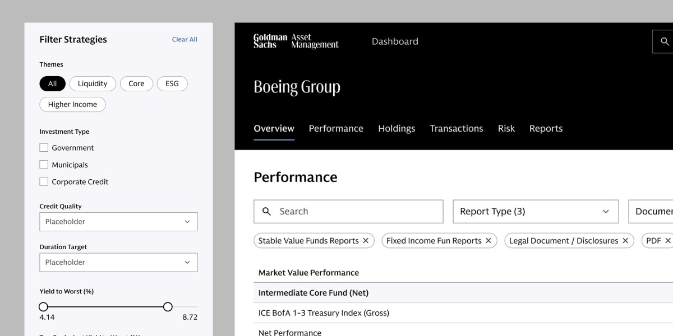Open the search icon in the header
The image size is (673, 336).
pyautogui.click(x=665, y=41)
